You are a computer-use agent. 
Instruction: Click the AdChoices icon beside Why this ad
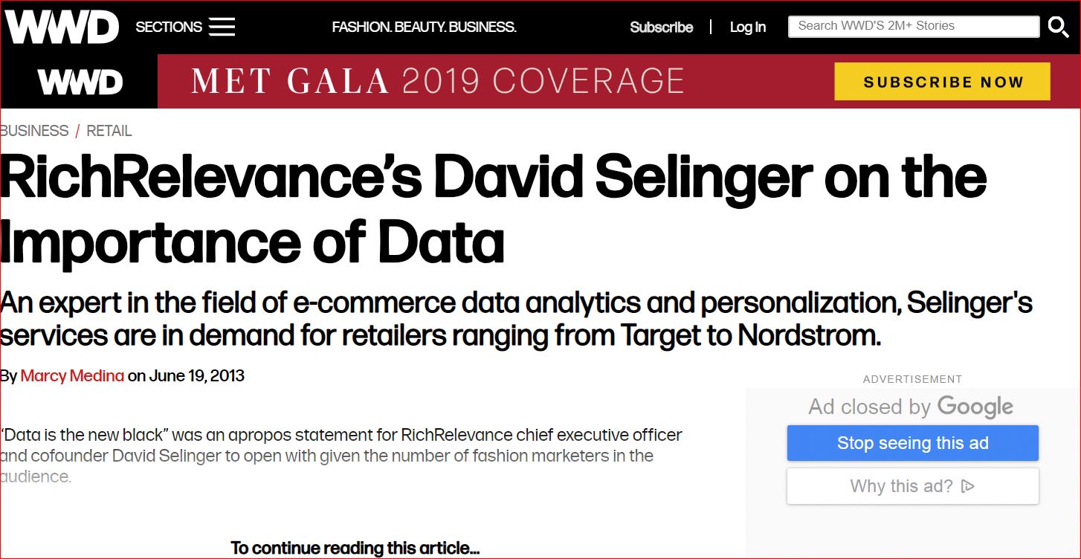coord(967,486)
